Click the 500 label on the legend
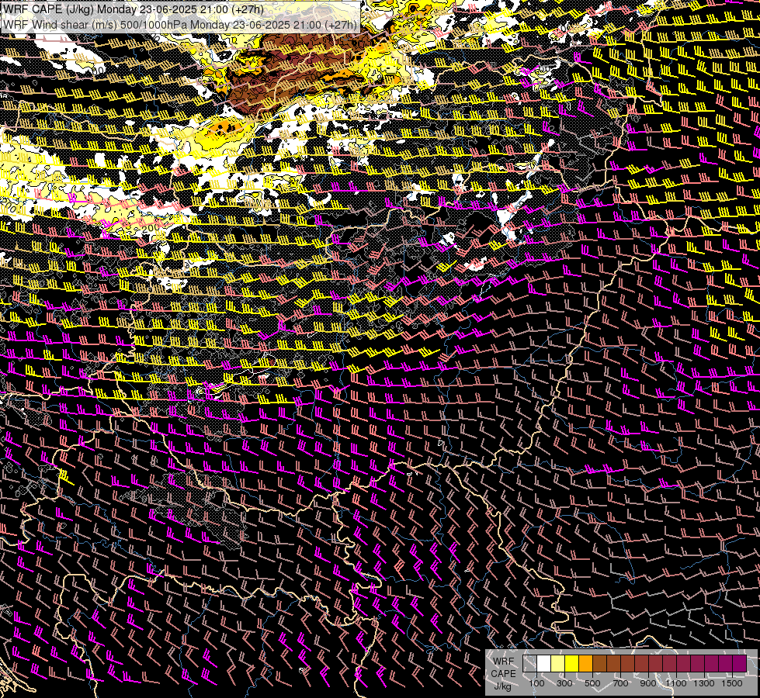Image resolution: width=760 pixels, height=698 pixels. pos(592,683)
